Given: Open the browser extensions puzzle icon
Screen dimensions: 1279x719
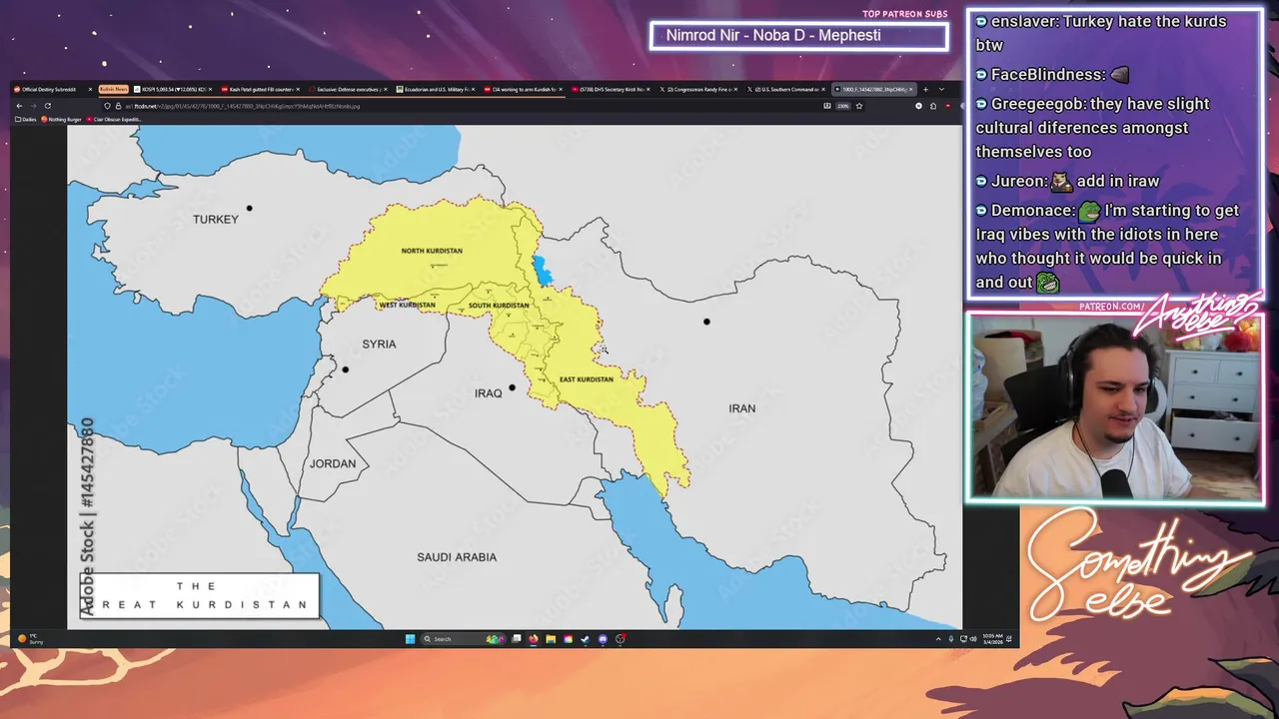Looking at the screenshot, I should click(x=933, y=106).
